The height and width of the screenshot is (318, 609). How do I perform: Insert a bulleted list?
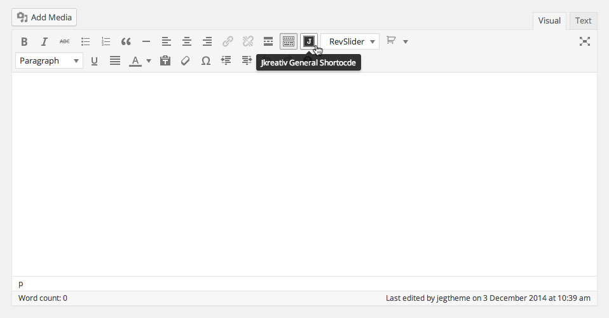tap(85, 42)
